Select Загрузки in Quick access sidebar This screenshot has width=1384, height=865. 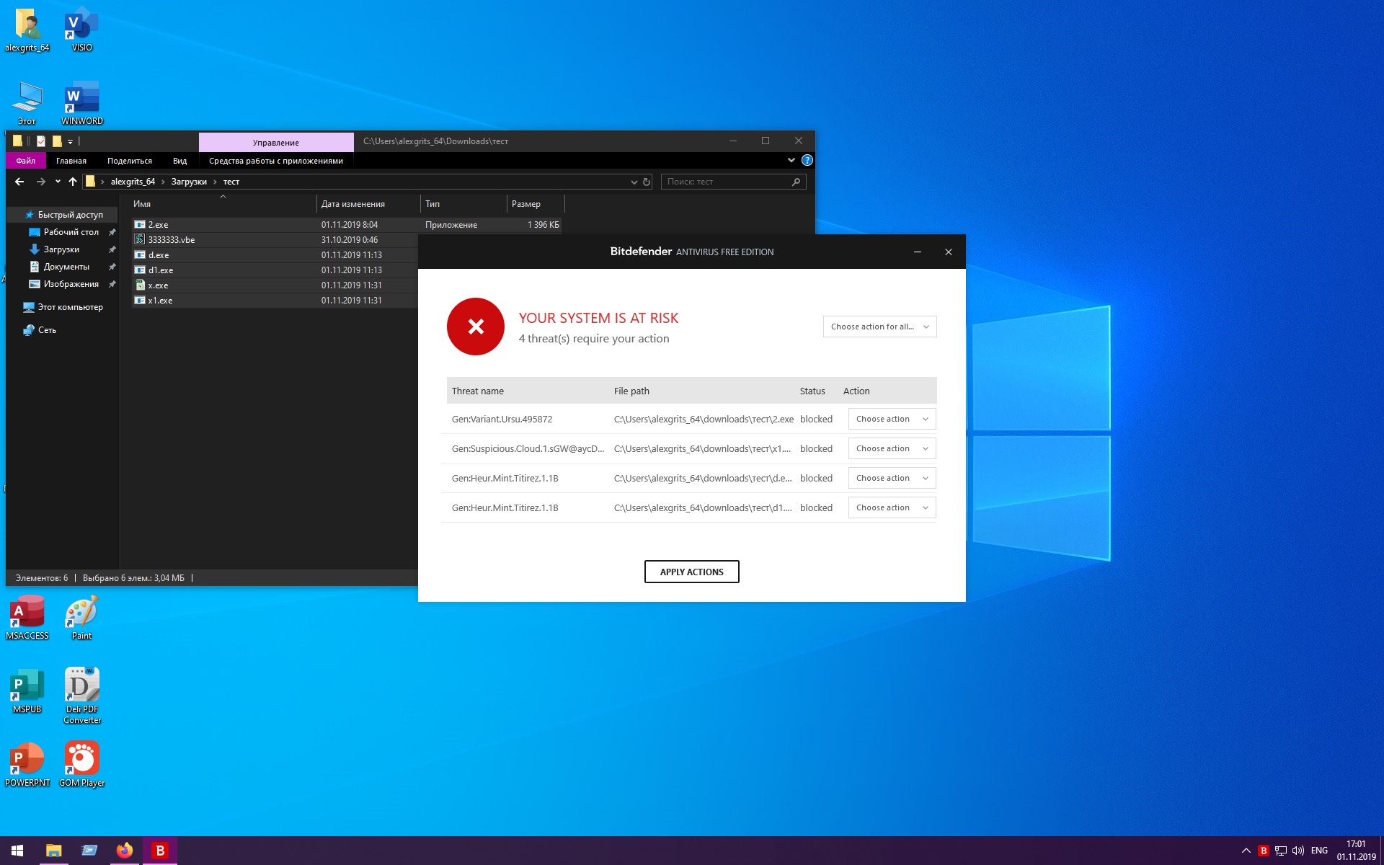[61, 249]
